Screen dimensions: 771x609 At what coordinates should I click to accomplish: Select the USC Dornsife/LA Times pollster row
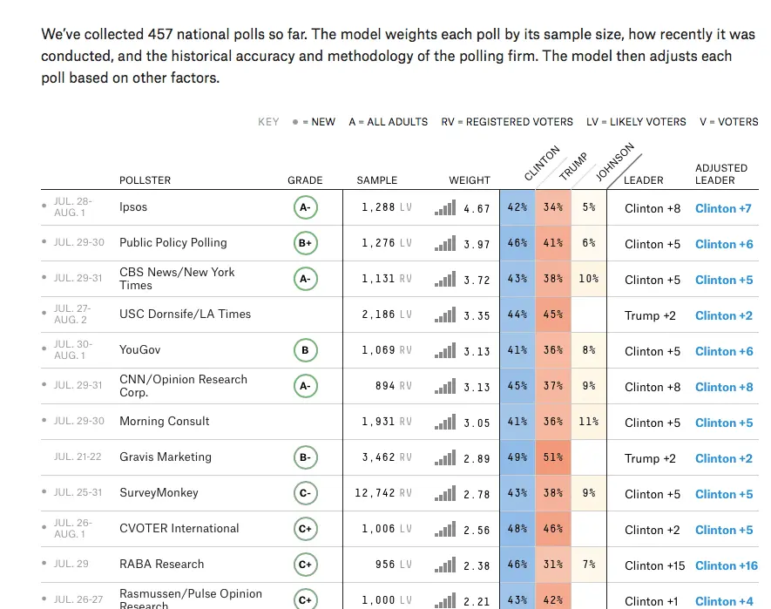185,315
